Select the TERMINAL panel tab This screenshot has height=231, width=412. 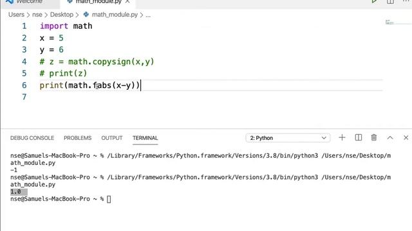click(x=145, y=138)
